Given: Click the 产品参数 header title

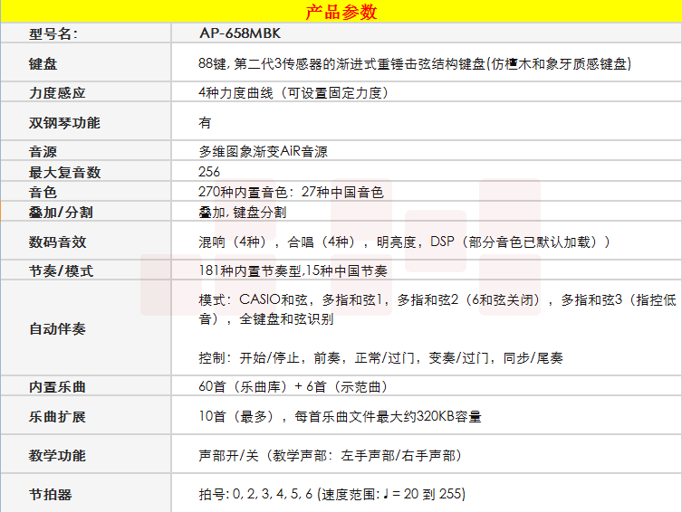Looking at the screenshot, I should point(341,12).
